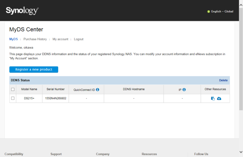Click the Synology logo

(22, 11)
